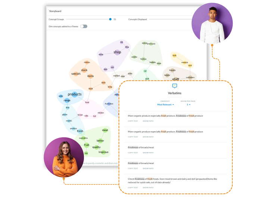Click the 'shelves' concept node
This screenshot has height=199, width=279.
[87, 62]
